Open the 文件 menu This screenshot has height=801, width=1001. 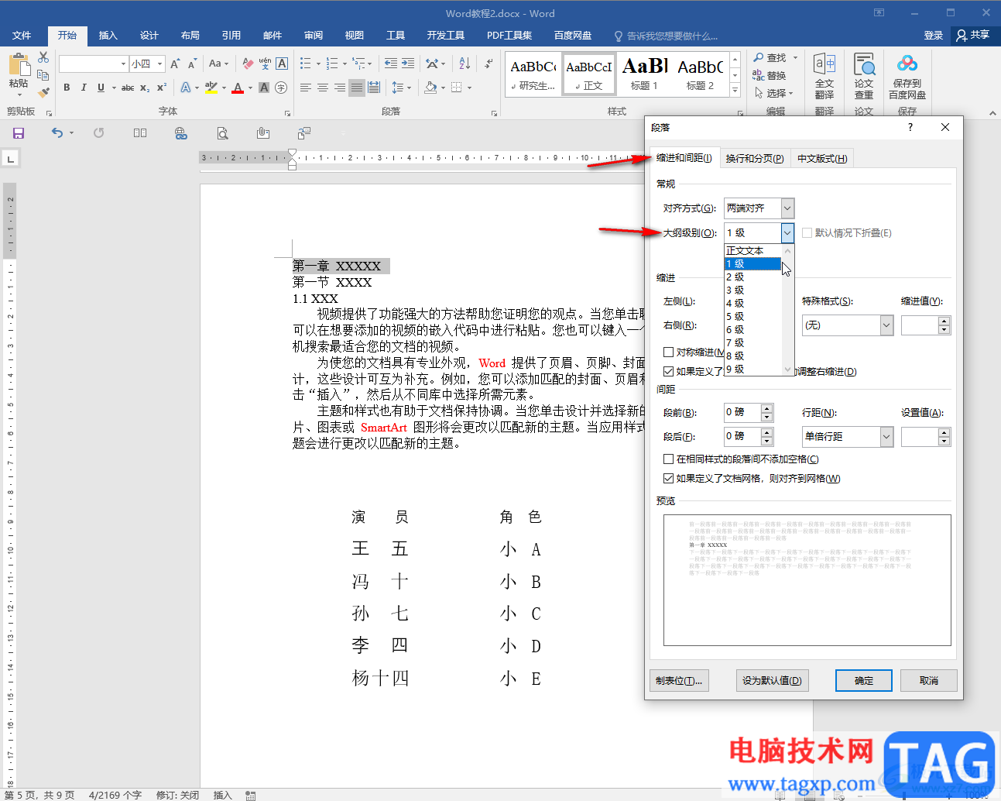pos(22,36)
